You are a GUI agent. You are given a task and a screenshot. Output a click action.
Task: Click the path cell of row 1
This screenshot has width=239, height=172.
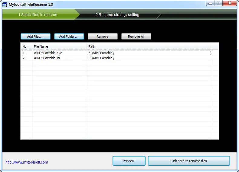(149, 53)
